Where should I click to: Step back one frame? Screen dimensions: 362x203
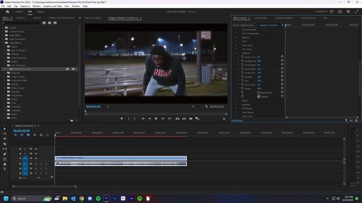point(149,118)
